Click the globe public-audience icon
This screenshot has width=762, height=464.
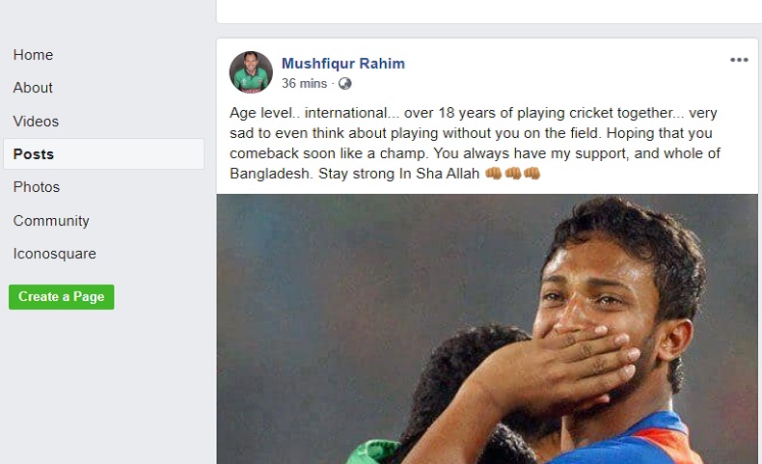(345, 84)
